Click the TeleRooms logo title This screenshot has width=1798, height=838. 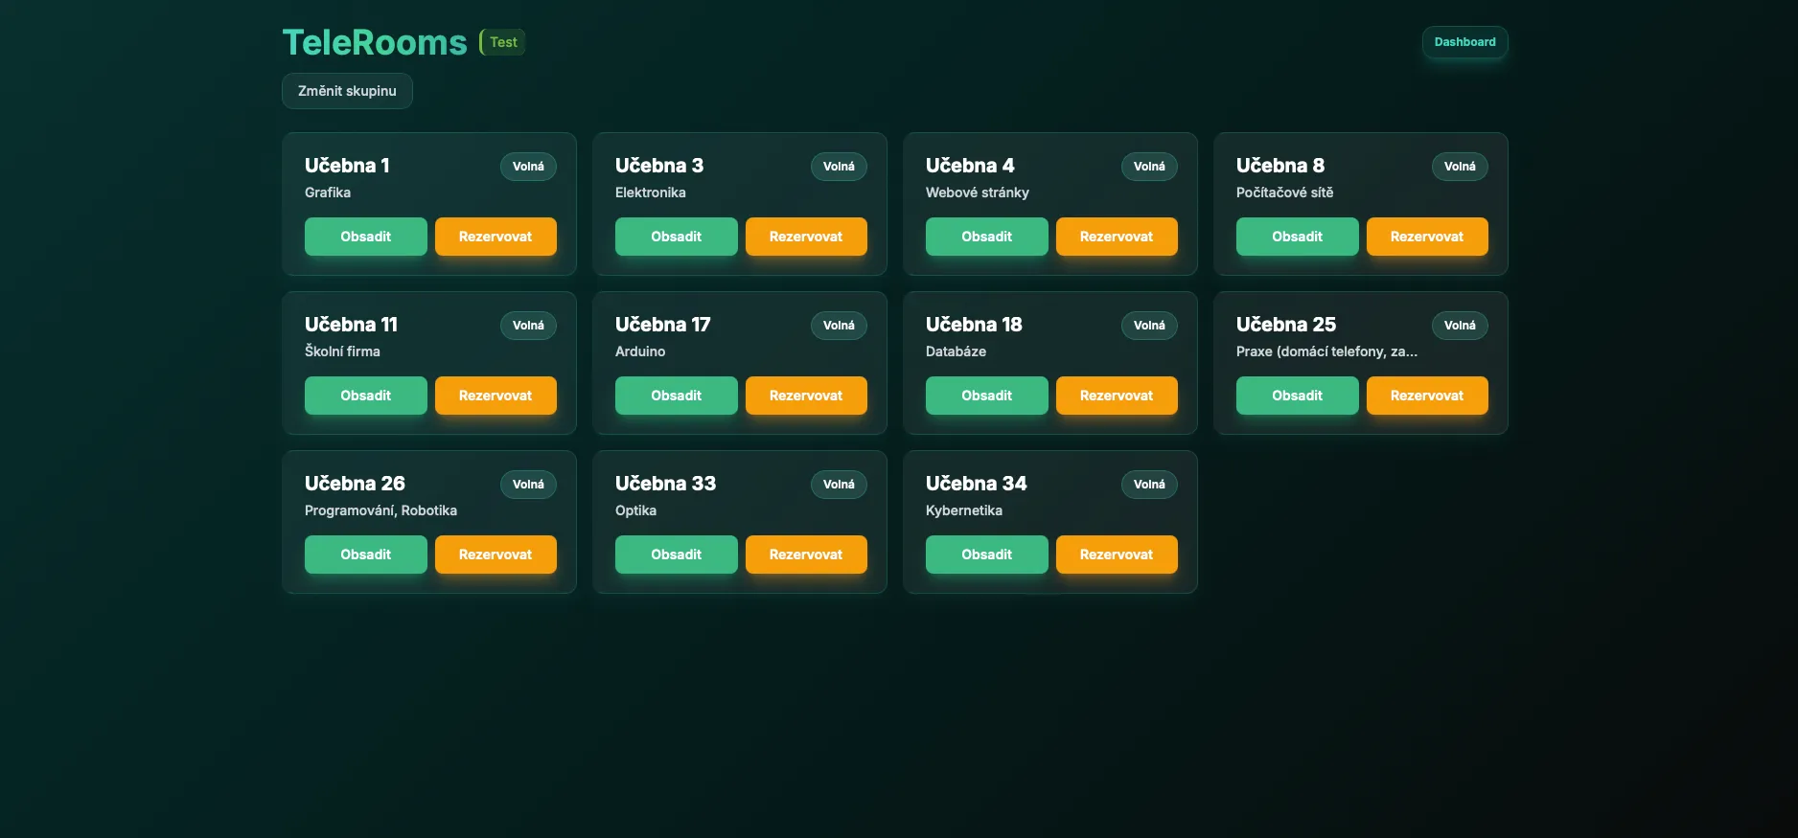pyautogui.click(x=375, y=42)
